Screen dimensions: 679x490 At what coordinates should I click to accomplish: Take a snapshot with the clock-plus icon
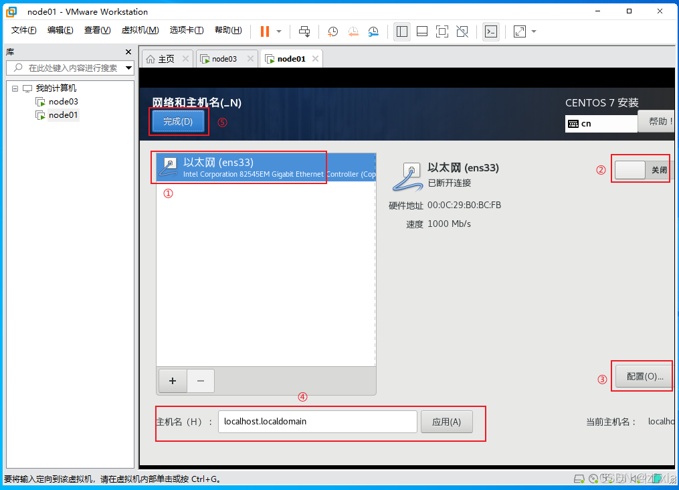[332, 31]
